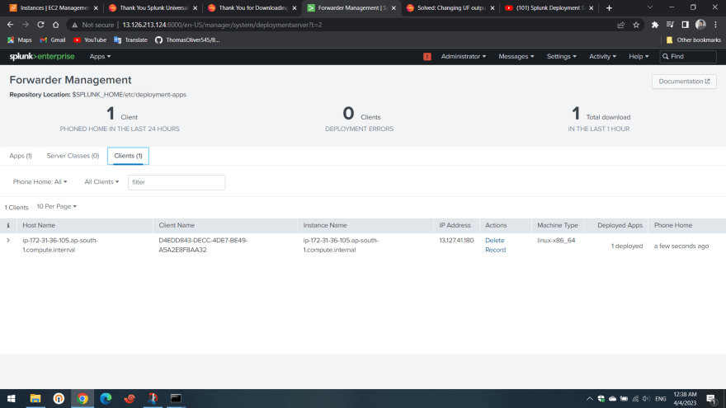Change the 10 Per Page setting
Image resolution: width=726 pixels, height=408 pixels.
click(56, 206)
